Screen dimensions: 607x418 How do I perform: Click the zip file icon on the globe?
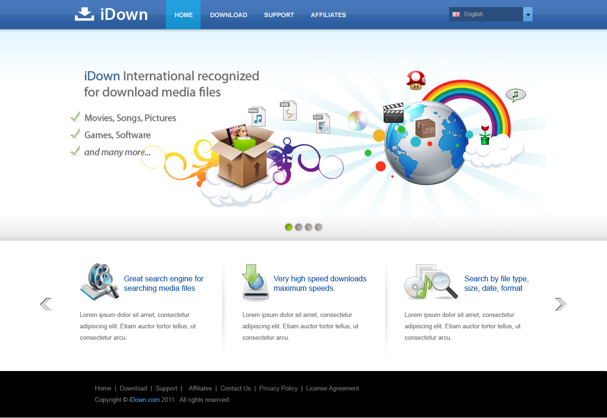(425, 129)
